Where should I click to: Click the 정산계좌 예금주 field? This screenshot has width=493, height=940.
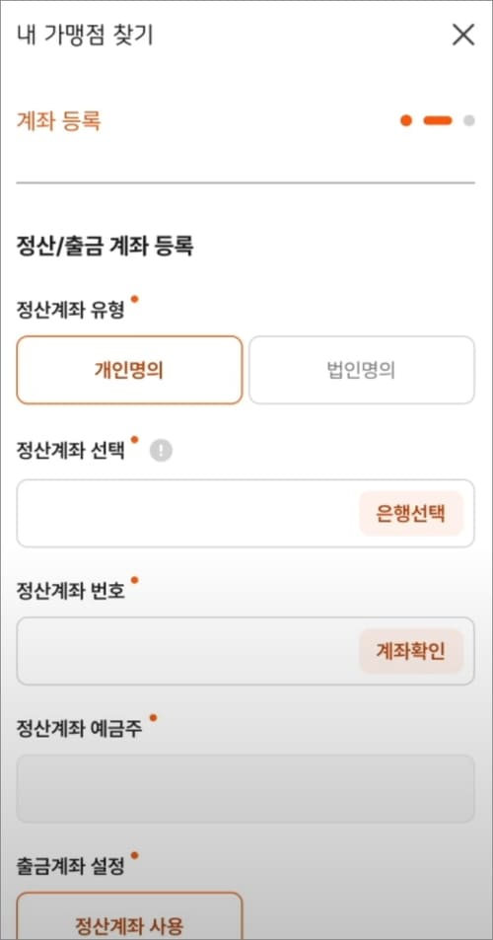click(x=246, y=788)
